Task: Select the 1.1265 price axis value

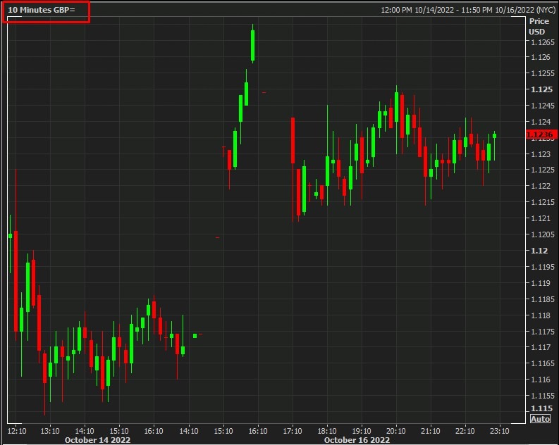Action: point(543,42)
